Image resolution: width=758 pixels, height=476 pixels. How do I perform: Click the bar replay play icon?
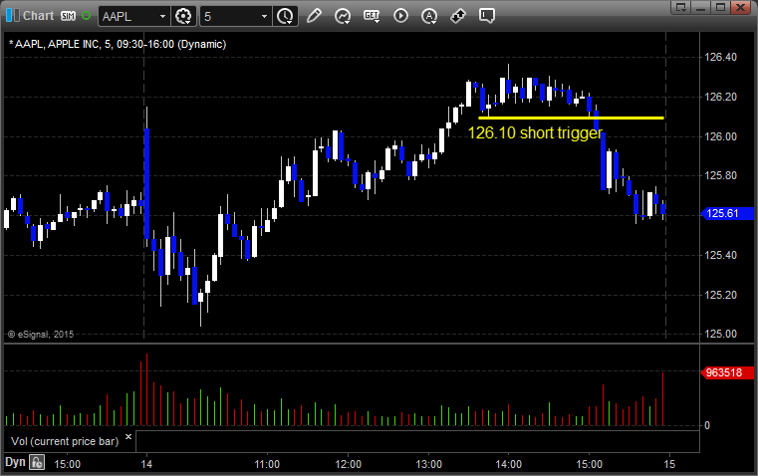pos(400,16)
